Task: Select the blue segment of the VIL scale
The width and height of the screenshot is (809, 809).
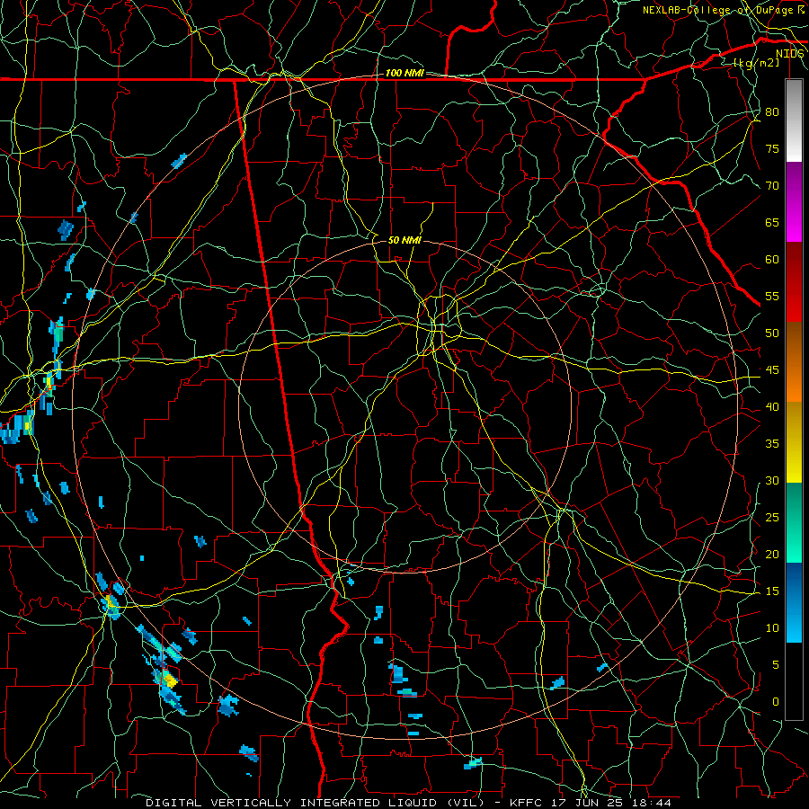Action: point(794,602)
